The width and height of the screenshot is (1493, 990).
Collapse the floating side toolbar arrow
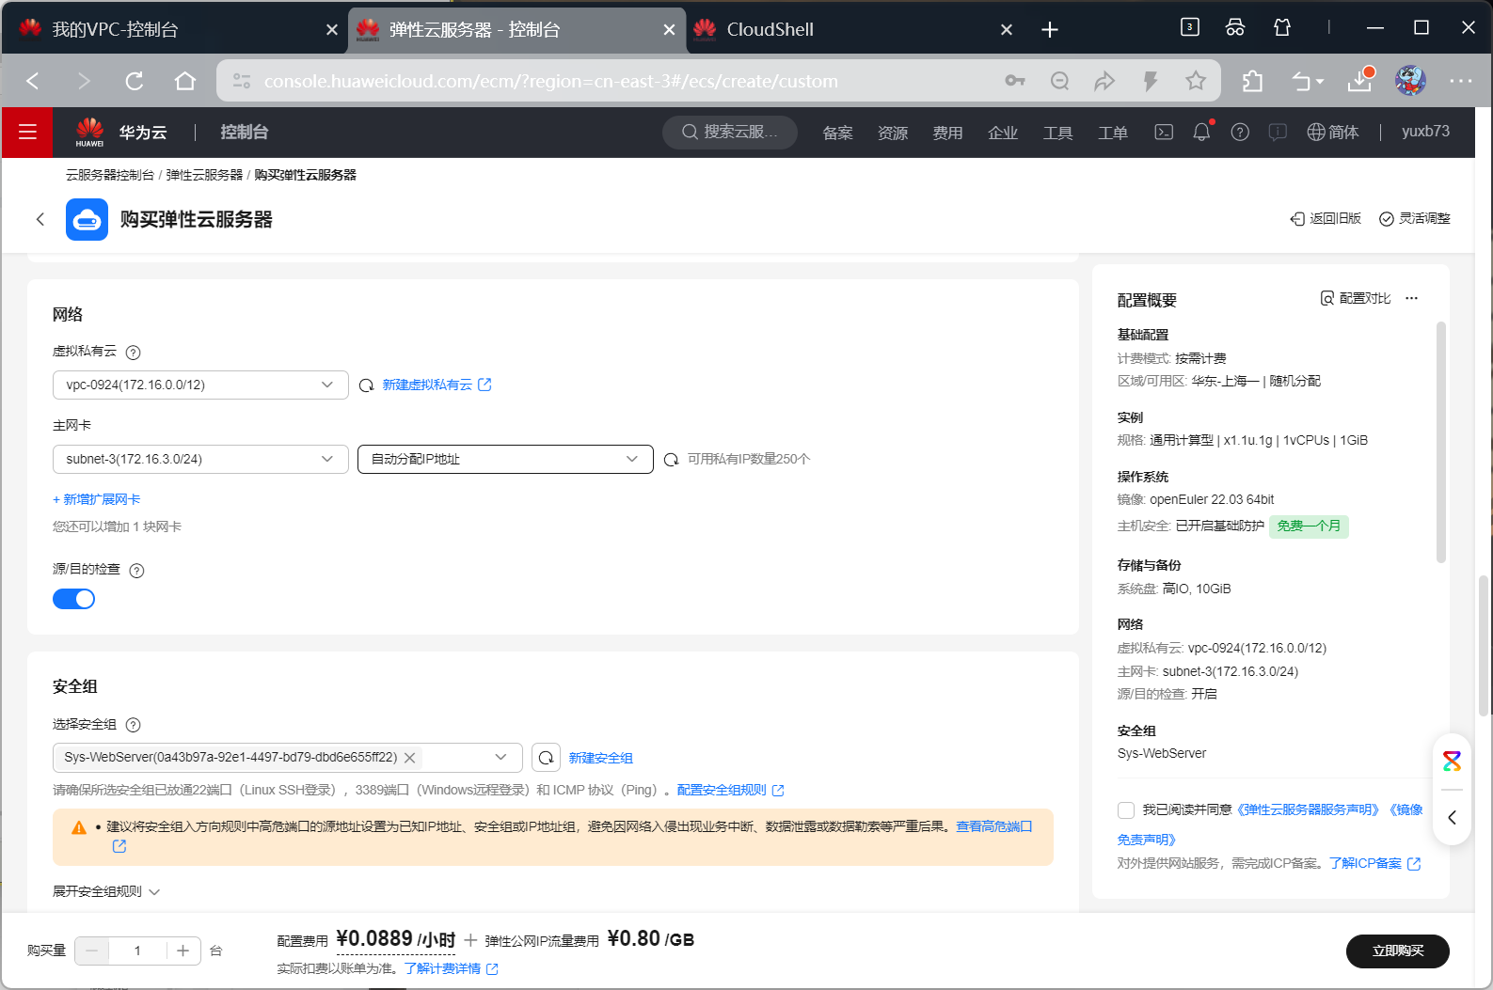(x=1452, y=817)
